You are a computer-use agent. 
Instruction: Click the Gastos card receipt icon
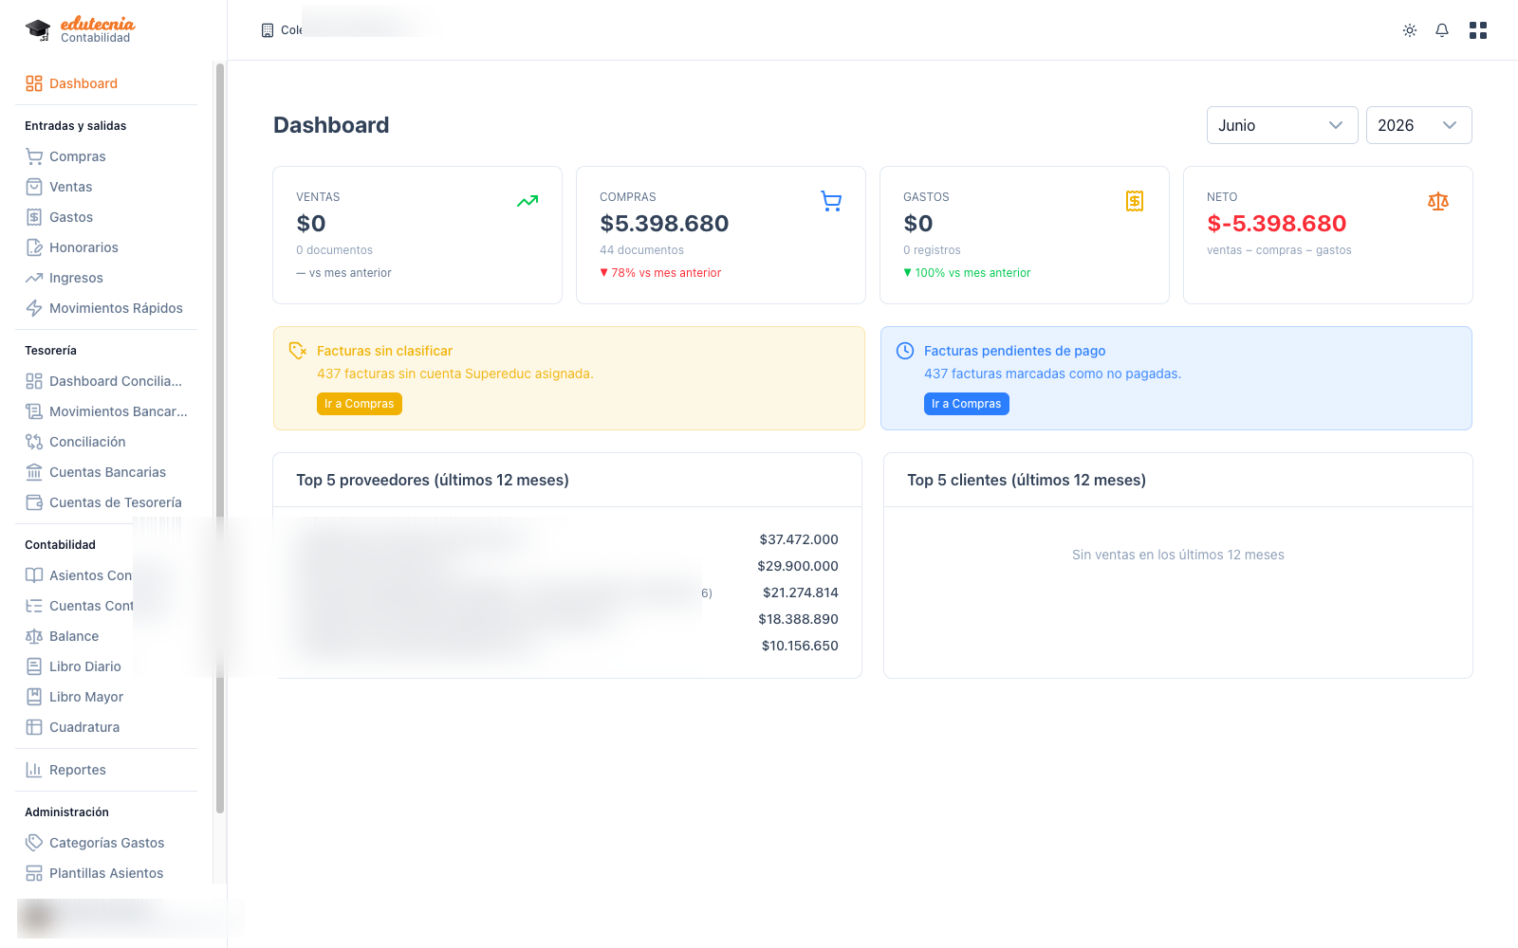point(1135,201)
